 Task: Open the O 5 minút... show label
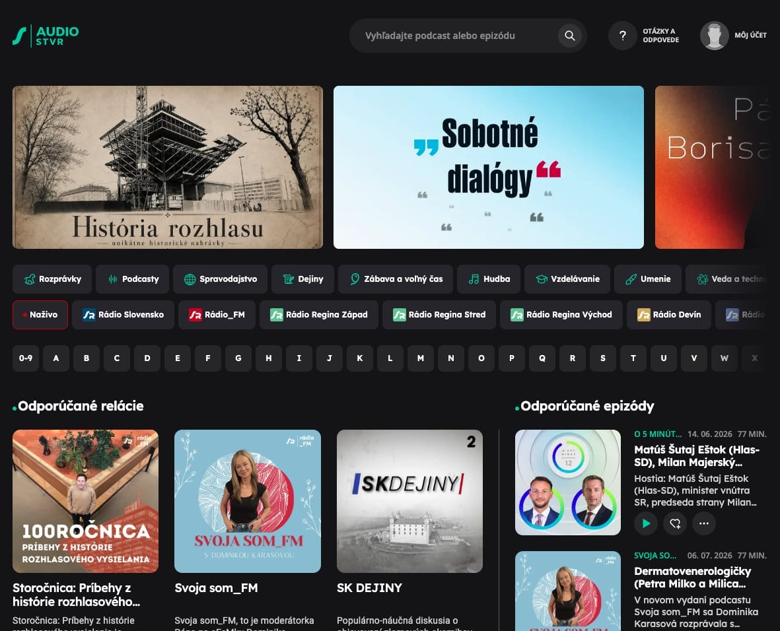click(658, 434)
